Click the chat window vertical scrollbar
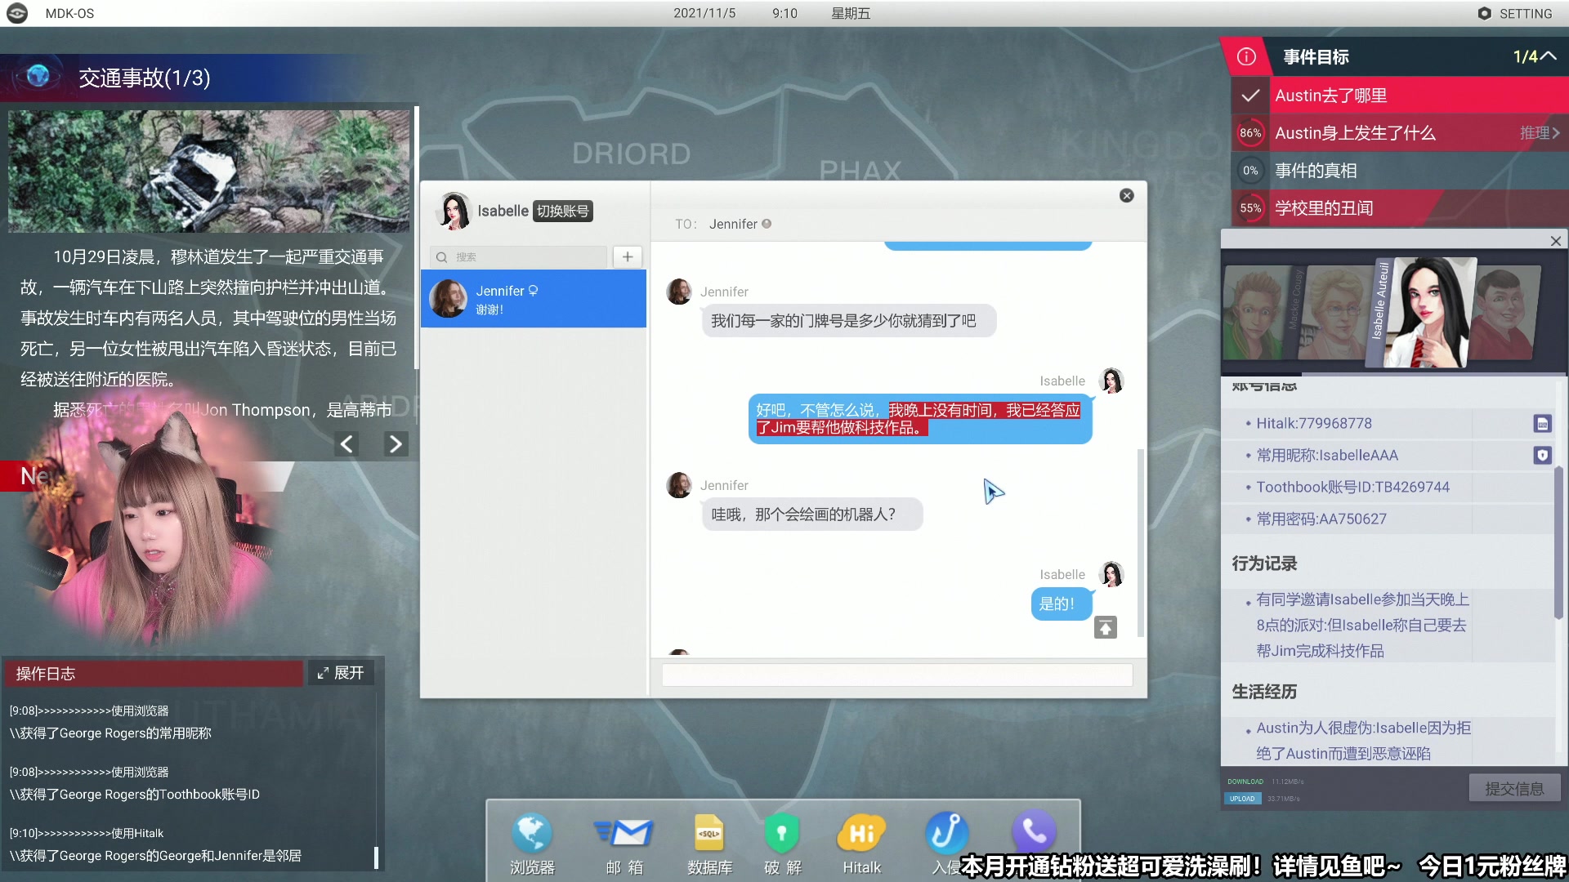 pyautogui.click(x=1140, y=541)
